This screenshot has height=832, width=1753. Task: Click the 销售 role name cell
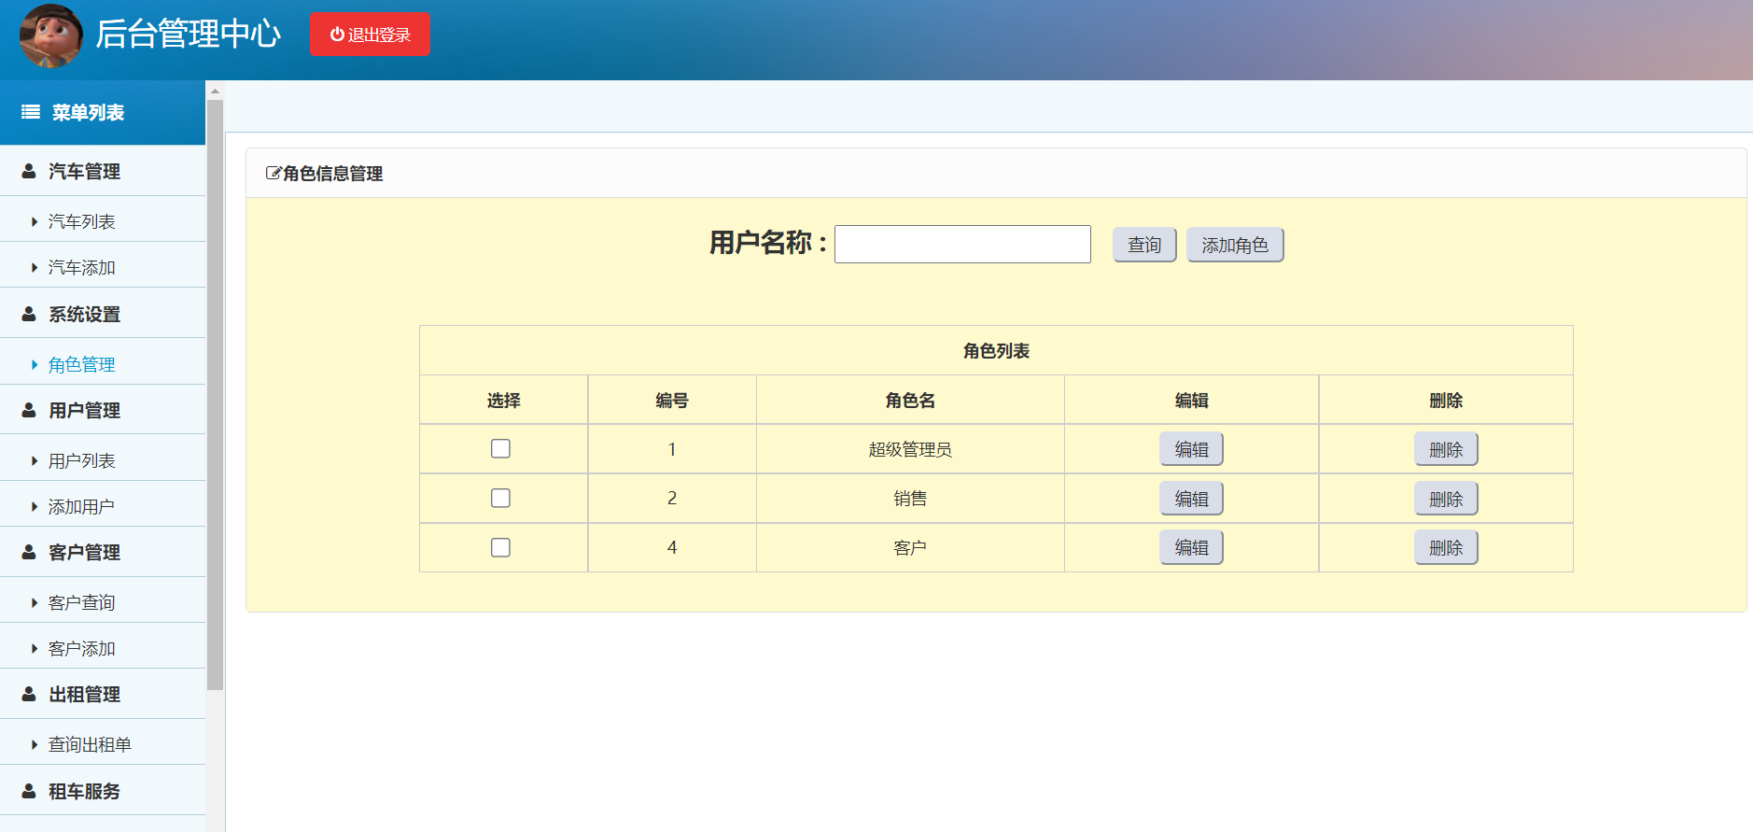click(910, 499)
